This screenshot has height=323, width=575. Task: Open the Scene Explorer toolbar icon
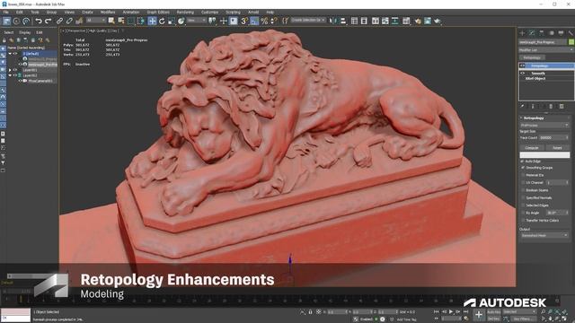pos(354,22)
